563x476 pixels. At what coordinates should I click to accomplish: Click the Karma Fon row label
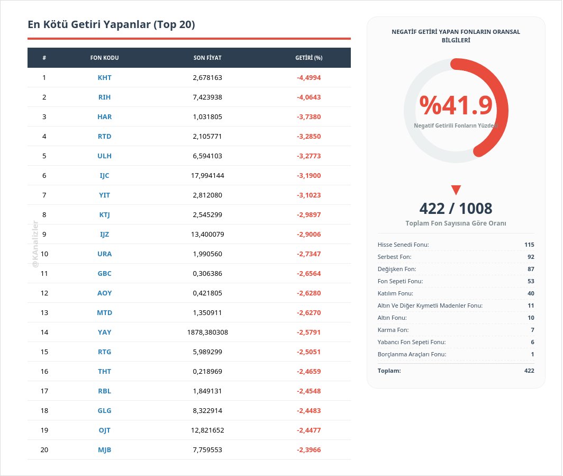coord(393,330)
